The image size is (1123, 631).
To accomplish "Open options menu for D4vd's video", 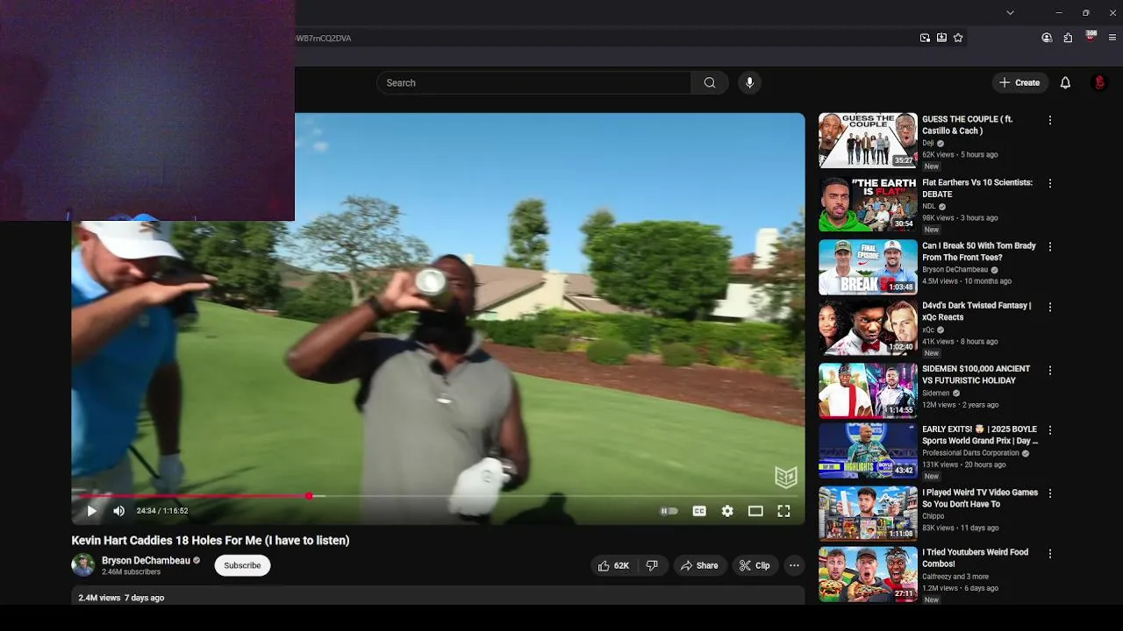I will (1049, 307).
